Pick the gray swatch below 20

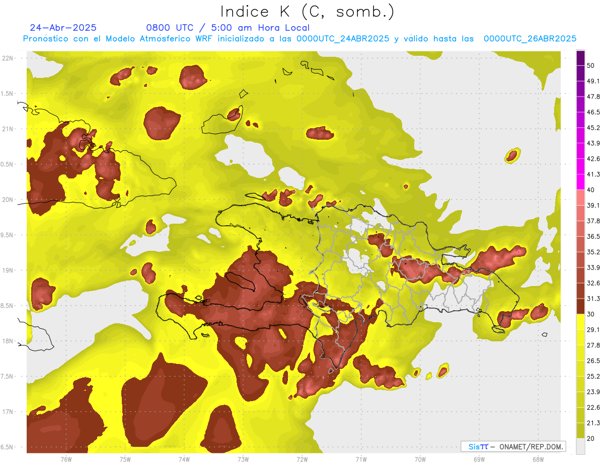pos(580,446)
